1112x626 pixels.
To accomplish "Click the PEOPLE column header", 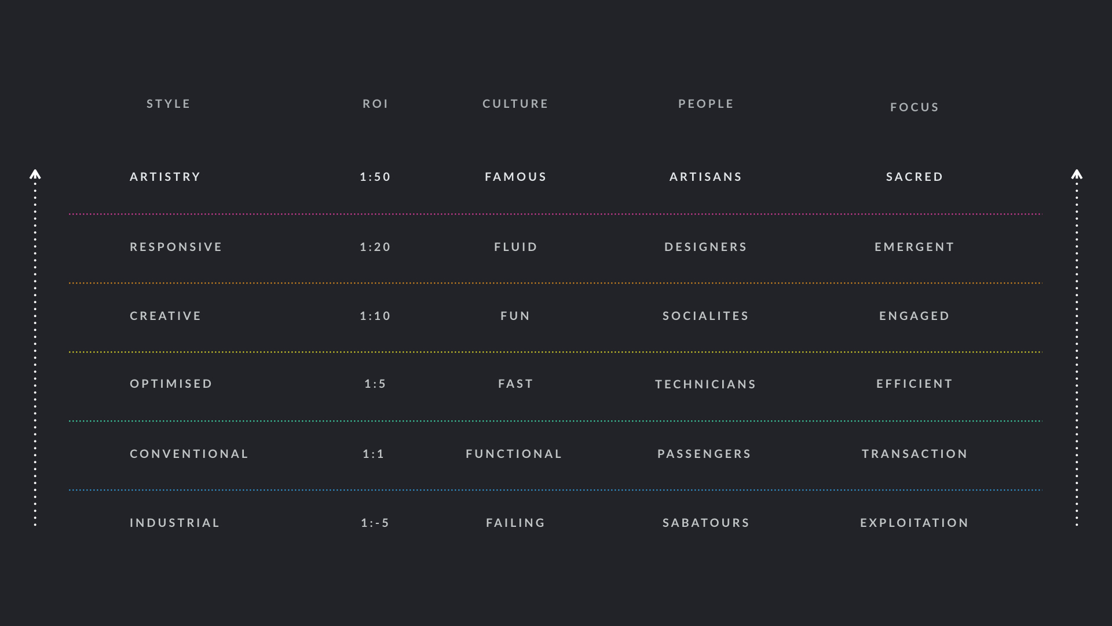I will [706, 104].
